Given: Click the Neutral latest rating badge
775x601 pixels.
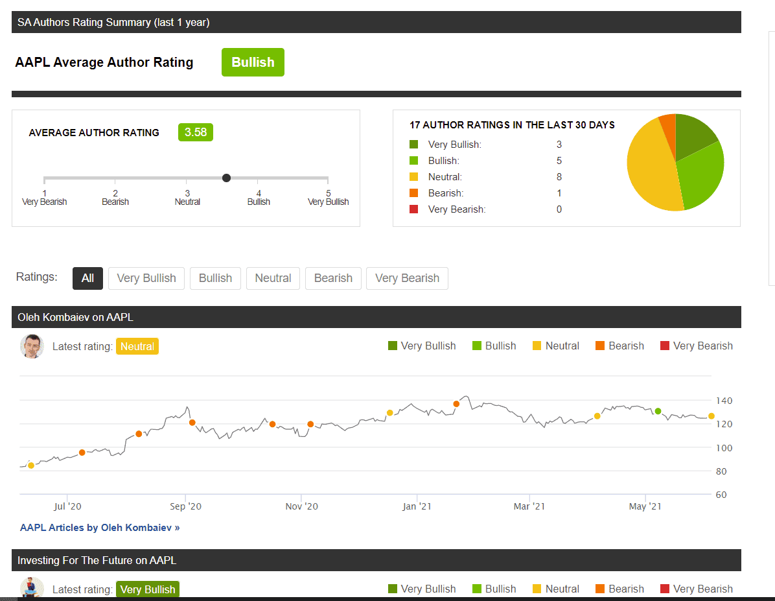Looking at the screenshot, I should point(137,346).
